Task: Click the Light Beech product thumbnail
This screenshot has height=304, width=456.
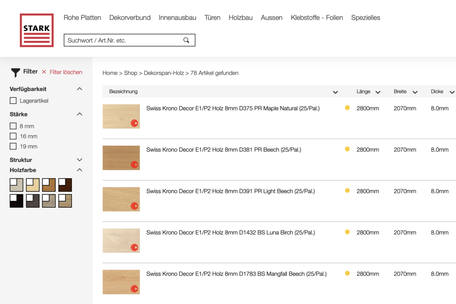Action: click(x=121, y=199)
